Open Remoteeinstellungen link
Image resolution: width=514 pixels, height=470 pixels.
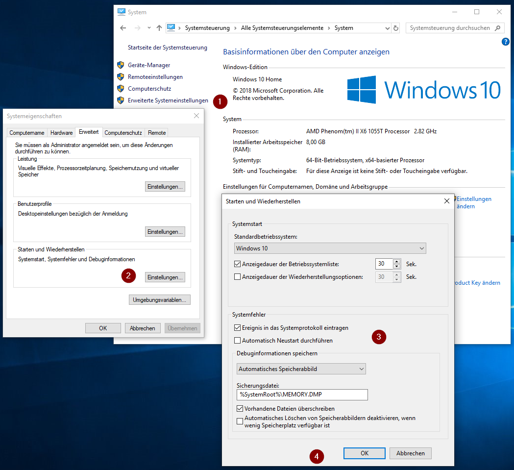point(155,77)
